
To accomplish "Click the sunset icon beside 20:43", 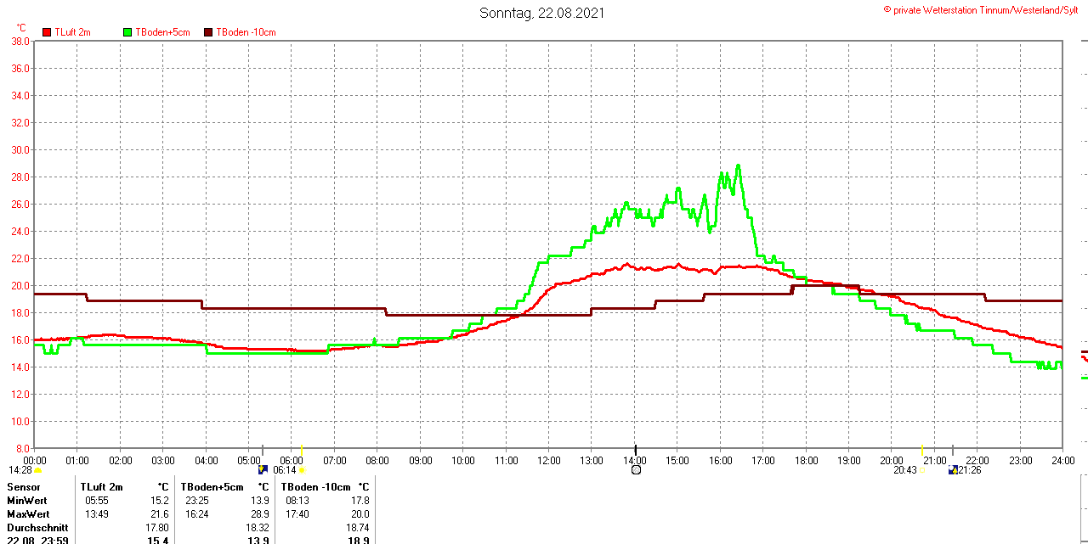I will pyautogui.click(x=921, y=470).
